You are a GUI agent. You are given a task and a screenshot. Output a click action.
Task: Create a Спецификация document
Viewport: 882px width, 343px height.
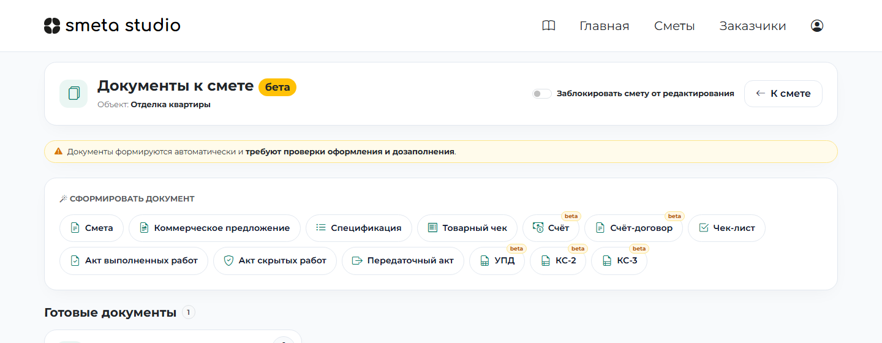pos(359,228)
